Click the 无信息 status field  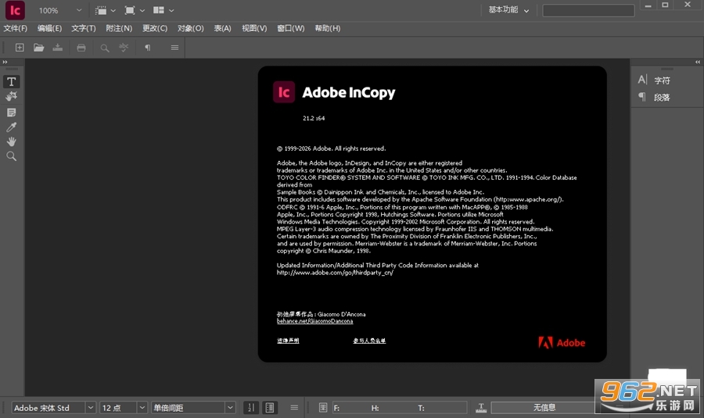[544, 408]
